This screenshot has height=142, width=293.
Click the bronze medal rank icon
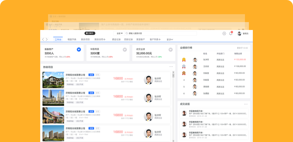(x=184, y=73)
